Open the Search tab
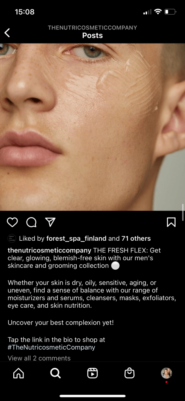 click(x=56, y=374)
